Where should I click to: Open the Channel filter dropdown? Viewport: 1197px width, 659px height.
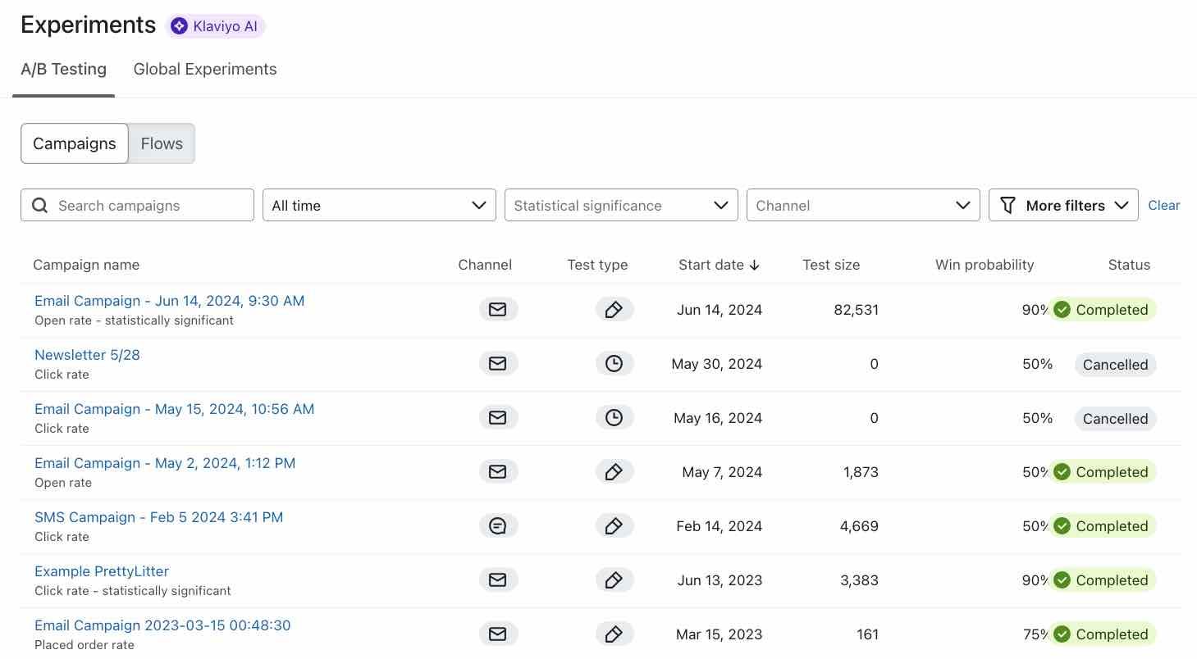(862, 205)
